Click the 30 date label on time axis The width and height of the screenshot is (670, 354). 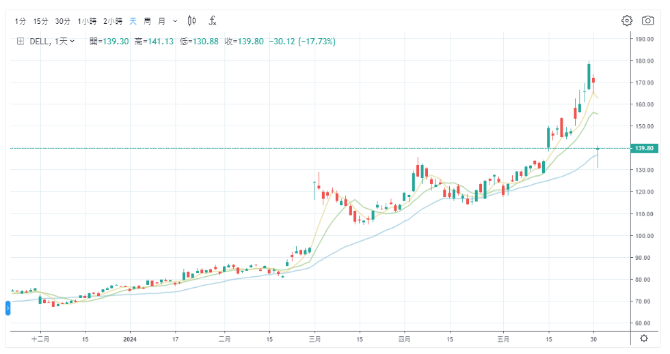click(x=593, y=339)
